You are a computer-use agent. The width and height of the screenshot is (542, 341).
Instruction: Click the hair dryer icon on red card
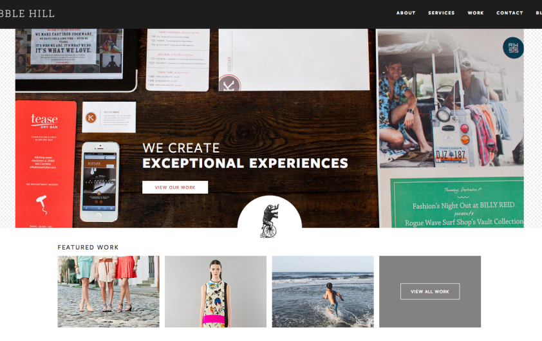(42, 204)
